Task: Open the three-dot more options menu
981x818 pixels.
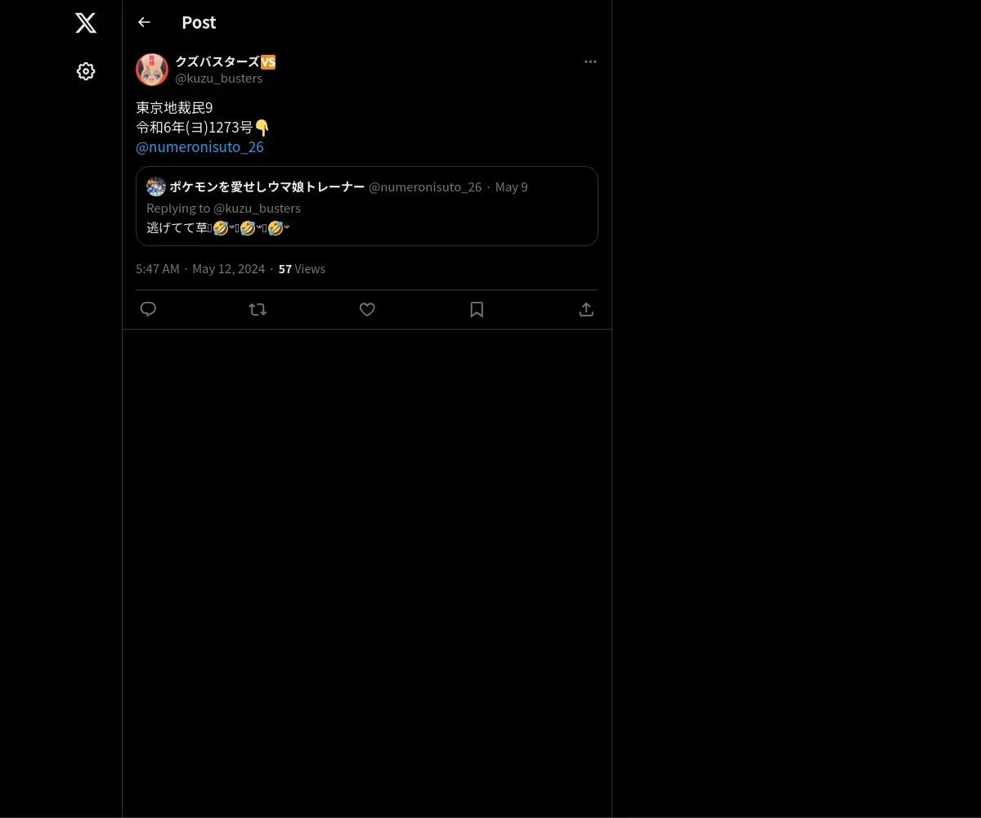Action: (x=590, y=61)
